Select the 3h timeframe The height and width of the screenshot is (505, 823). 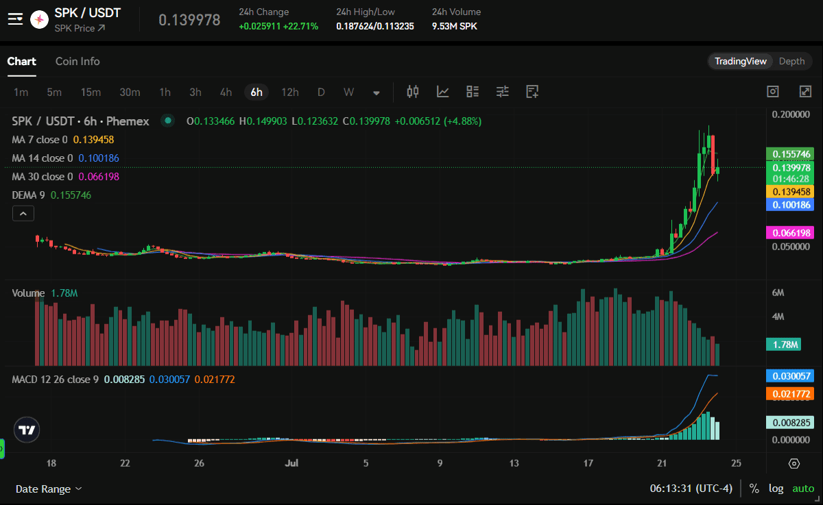pyautogui.click(x=195, y=92)
